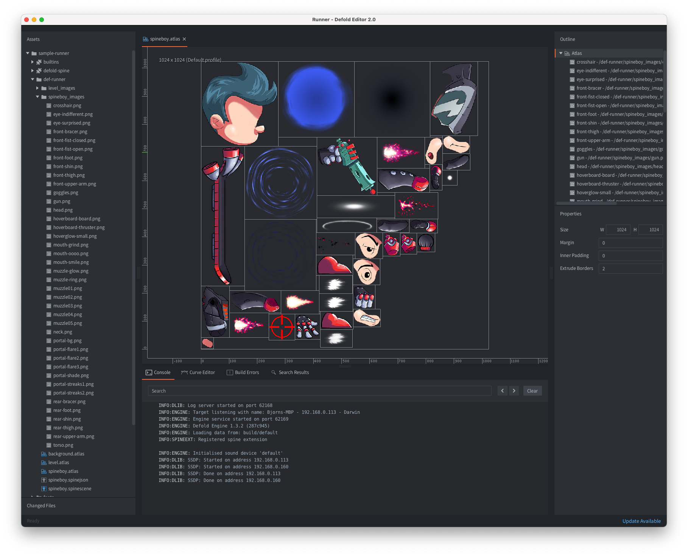Click the background.atlas icon in Assets
The image size is (688, 555).
[44, 454]
